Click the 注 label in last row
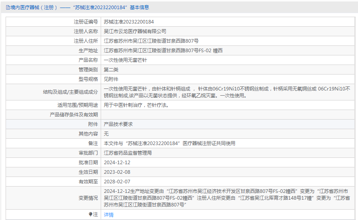Screen dimensions: 358x220 click(95, 214)
